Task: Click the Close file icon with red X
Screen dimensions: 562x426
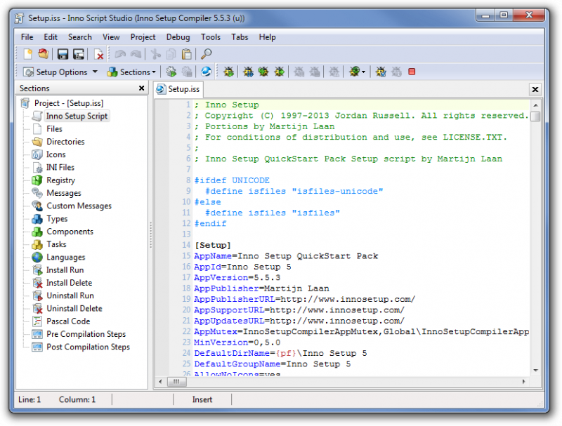Action: (99, 54)
